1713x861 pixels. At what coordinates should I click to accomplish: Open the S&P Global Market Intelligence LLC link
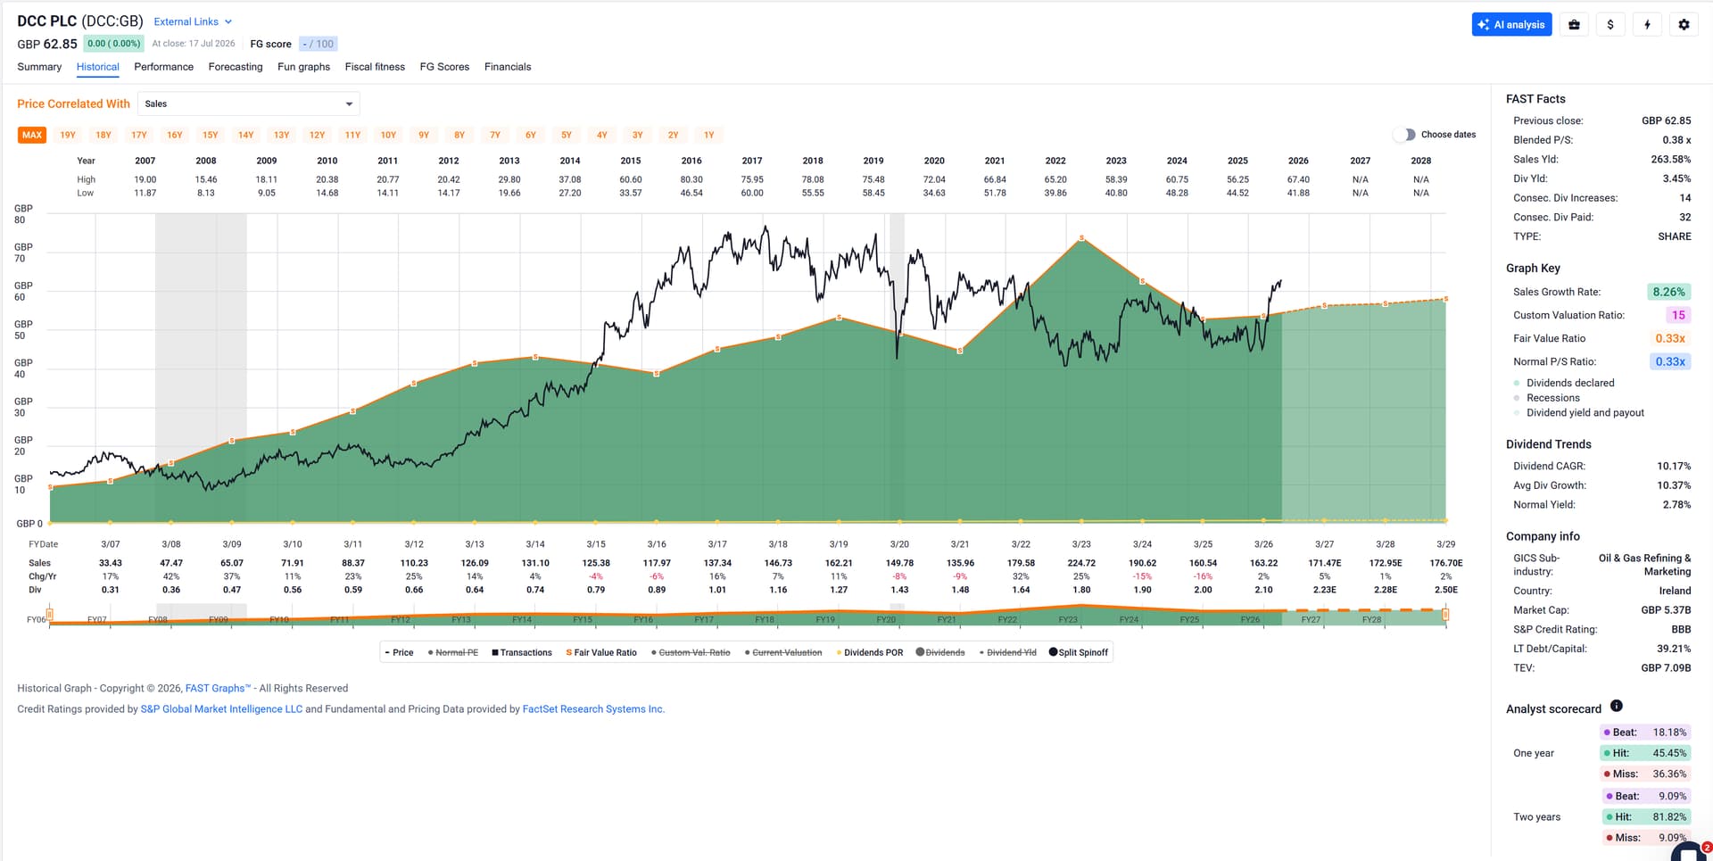point(221,709)
